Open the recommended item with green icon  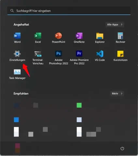click(79, 105)
